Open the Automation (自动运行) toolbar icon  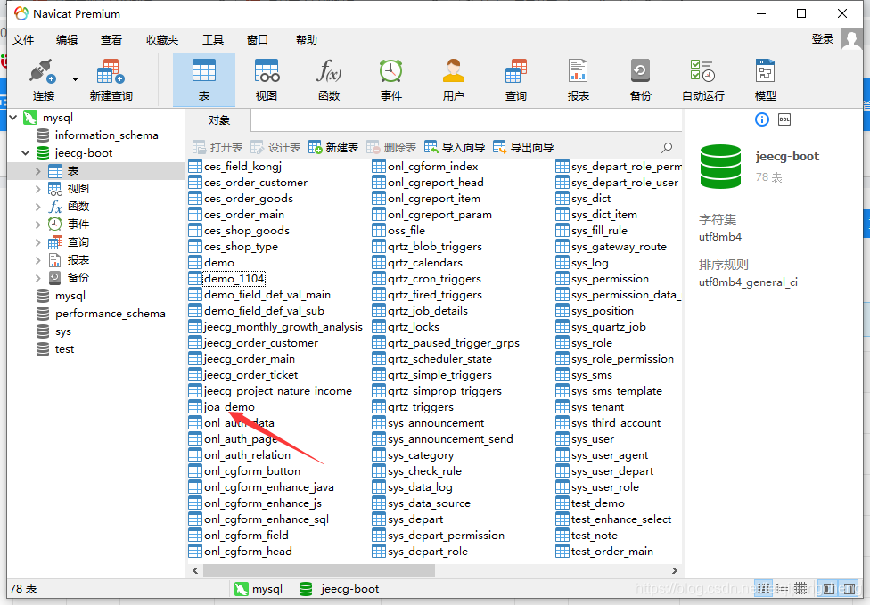(x=703, y=80)
